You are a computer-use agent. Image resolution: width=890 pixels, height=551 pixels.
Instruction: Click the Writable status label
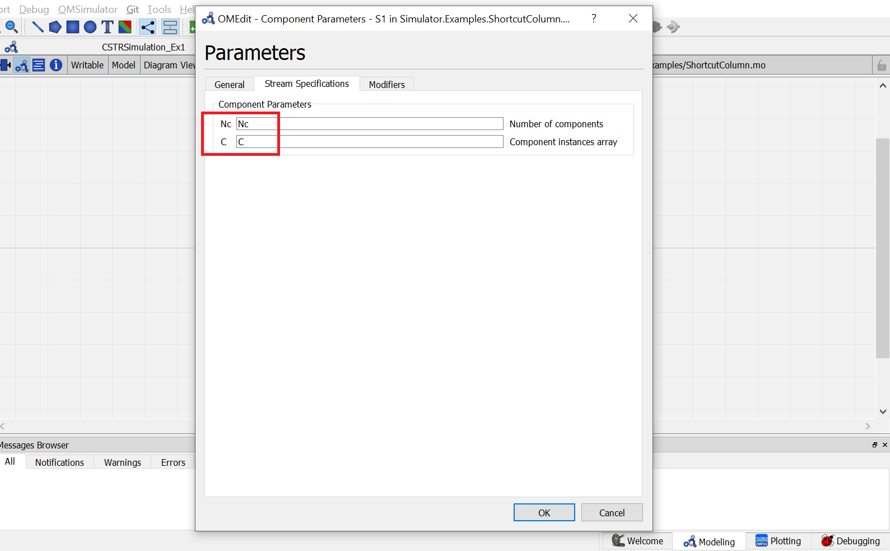[87, 65]
